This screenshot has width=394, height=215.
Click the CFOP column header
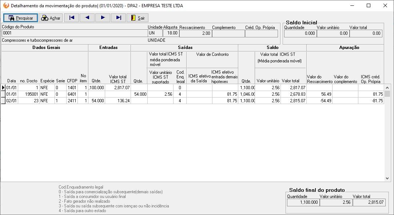tap(72, 81)
